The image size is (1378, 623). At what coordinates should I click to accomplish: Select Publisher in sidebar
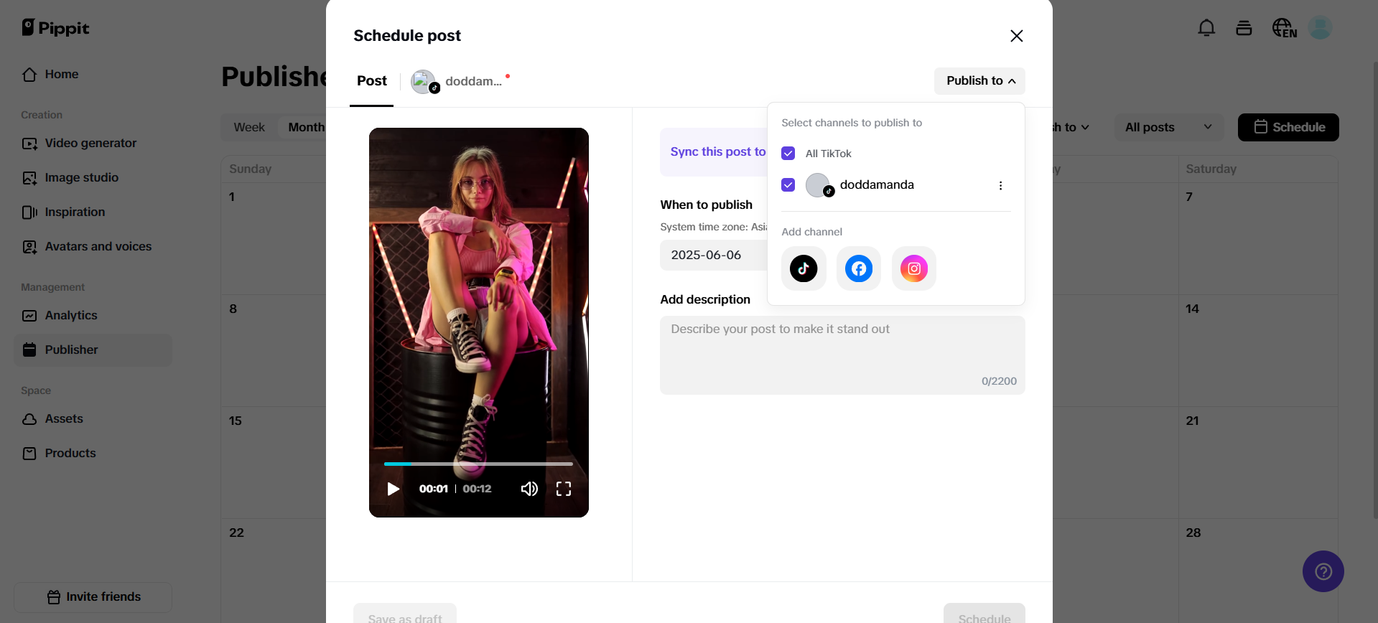(93, 350)
